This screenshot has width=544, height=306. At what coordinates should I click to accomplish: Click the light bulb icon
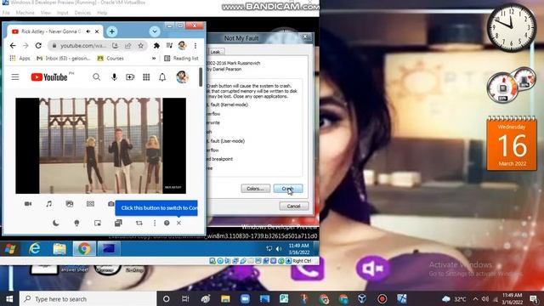(x=76, y=223)
